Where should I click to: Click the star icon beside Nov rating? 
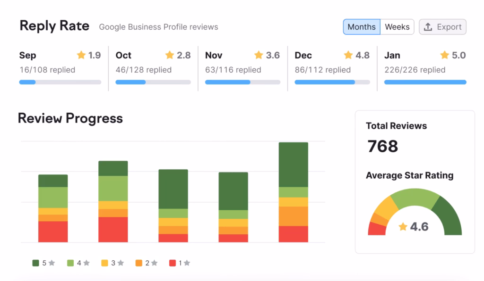(259, 55)
